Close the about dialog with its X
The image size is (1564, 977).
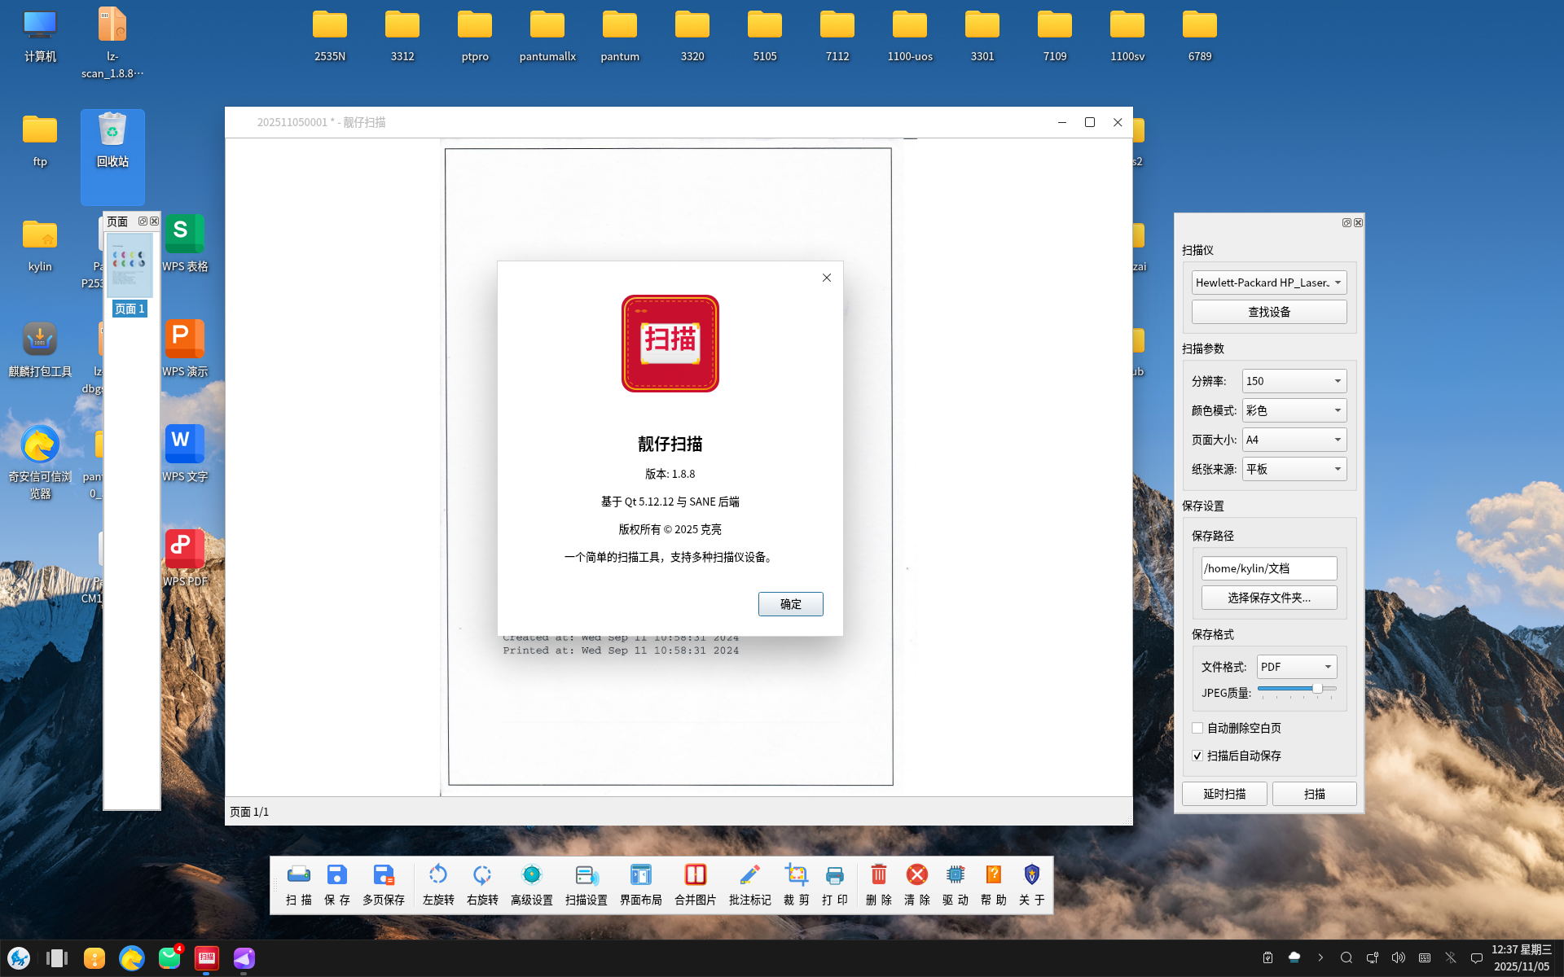click(827, 278)
